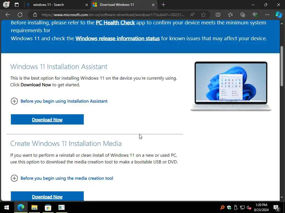Open the network tray icon
The height and width of the screenshot is (213, 285).
coord(242,207)
